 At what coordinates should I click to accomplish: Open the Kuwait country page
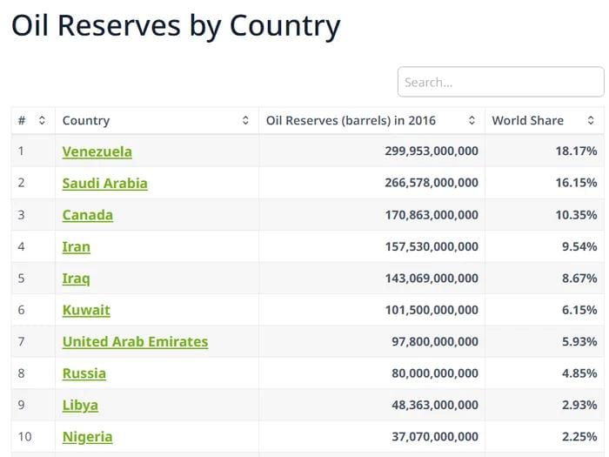pyautogui.click(x=86, y=310)
